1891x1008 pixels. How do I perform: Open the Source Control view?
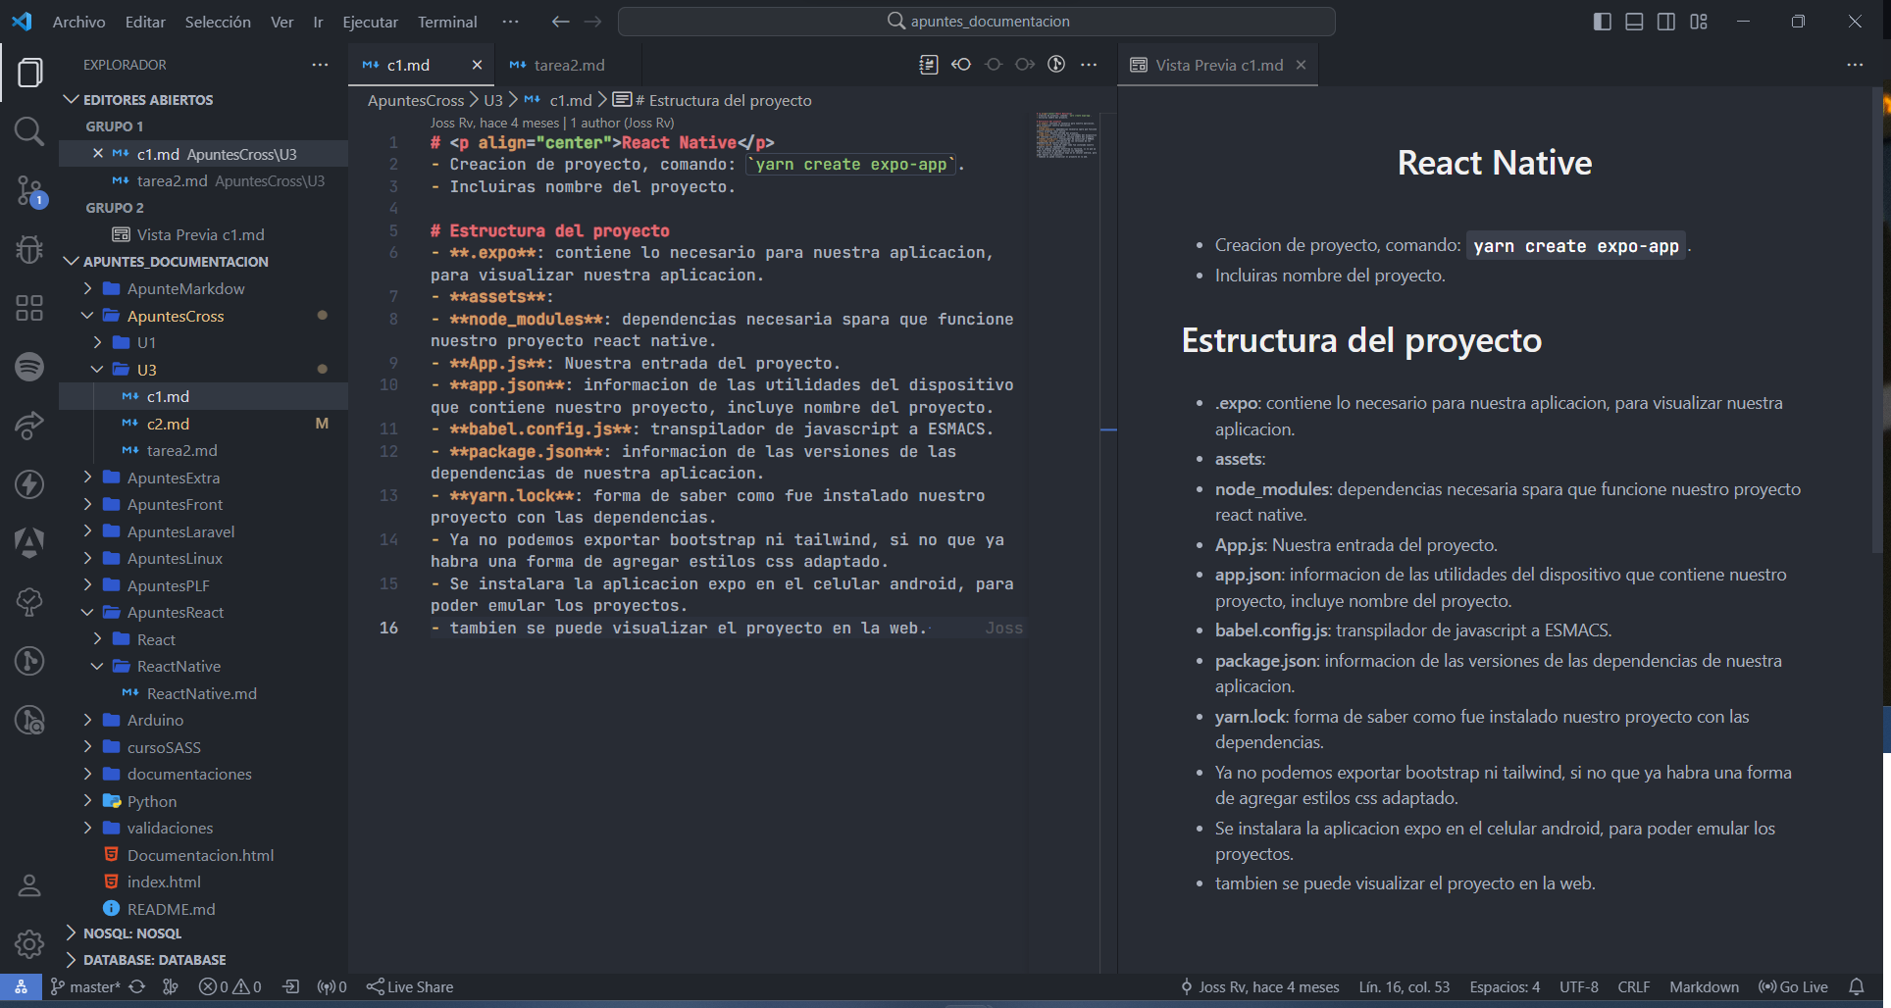pos(29,190)
